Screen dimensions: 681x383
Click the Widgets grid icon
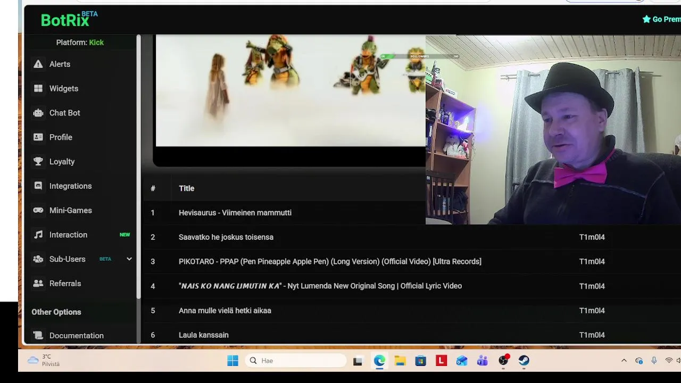tap(38, 88)
